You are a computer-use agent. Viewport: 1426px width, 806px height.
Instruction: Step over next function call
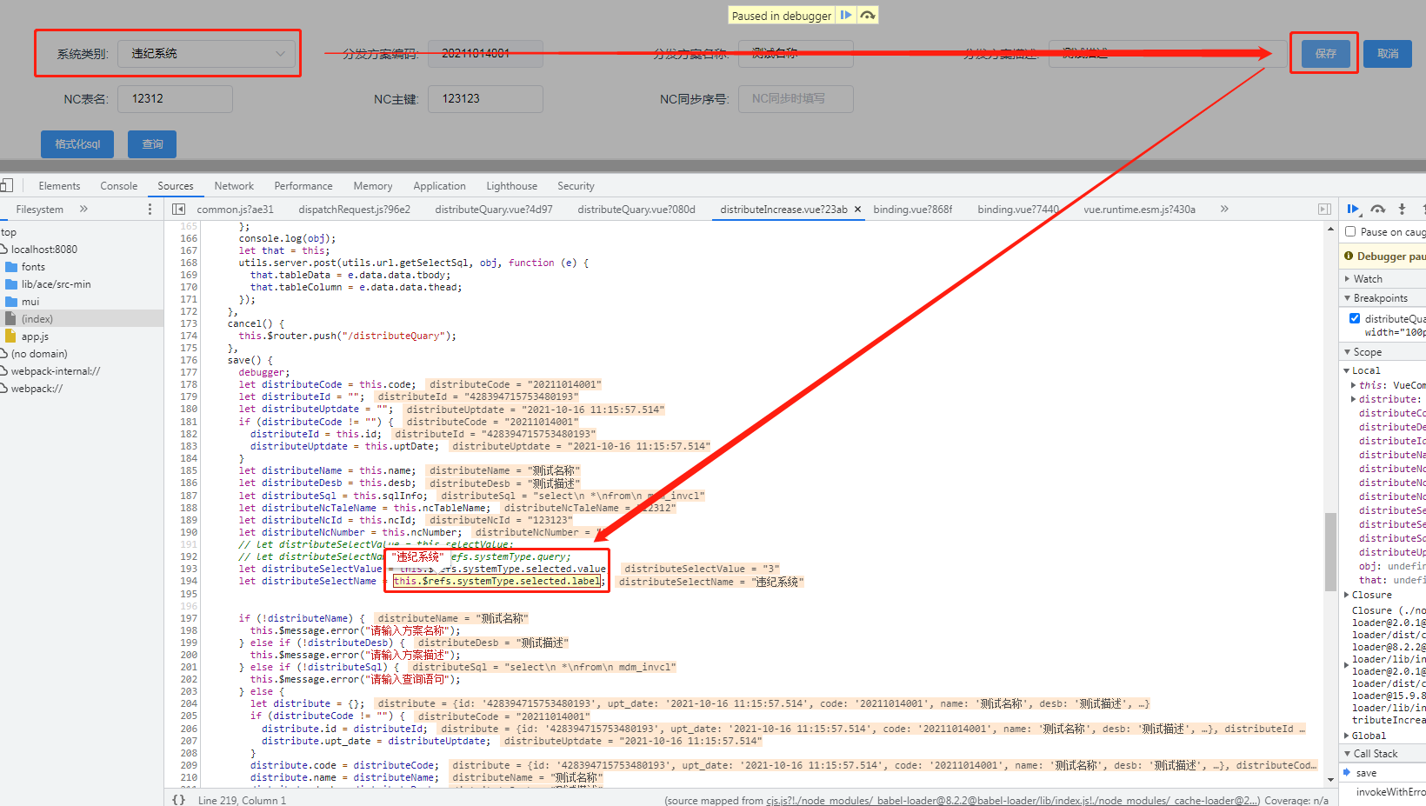(1378, 210)
